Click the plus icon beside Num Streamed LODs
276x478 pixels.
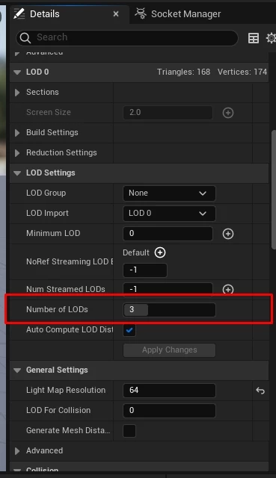tap(228, 289)
